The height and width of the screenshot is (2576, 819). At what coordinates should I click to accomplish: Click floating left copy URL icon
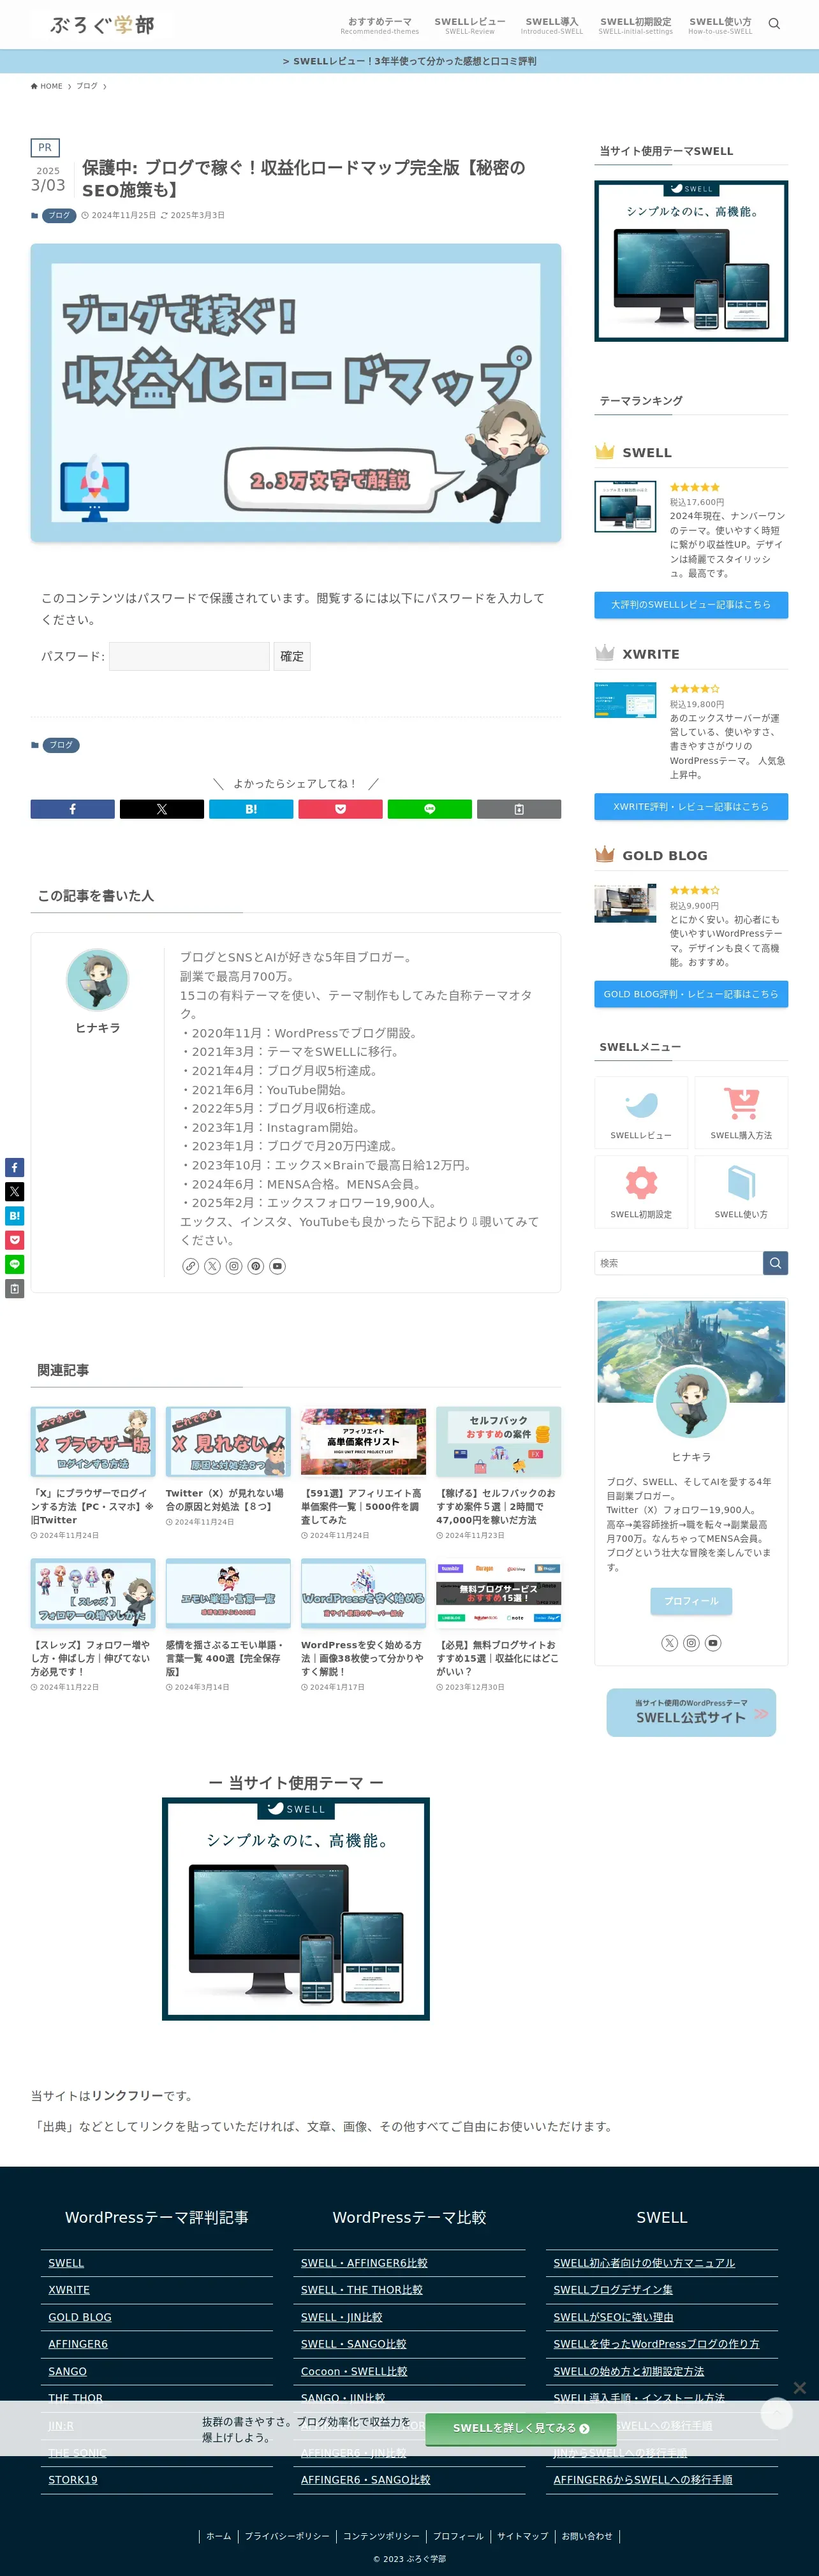click(x=14, y=1289)
